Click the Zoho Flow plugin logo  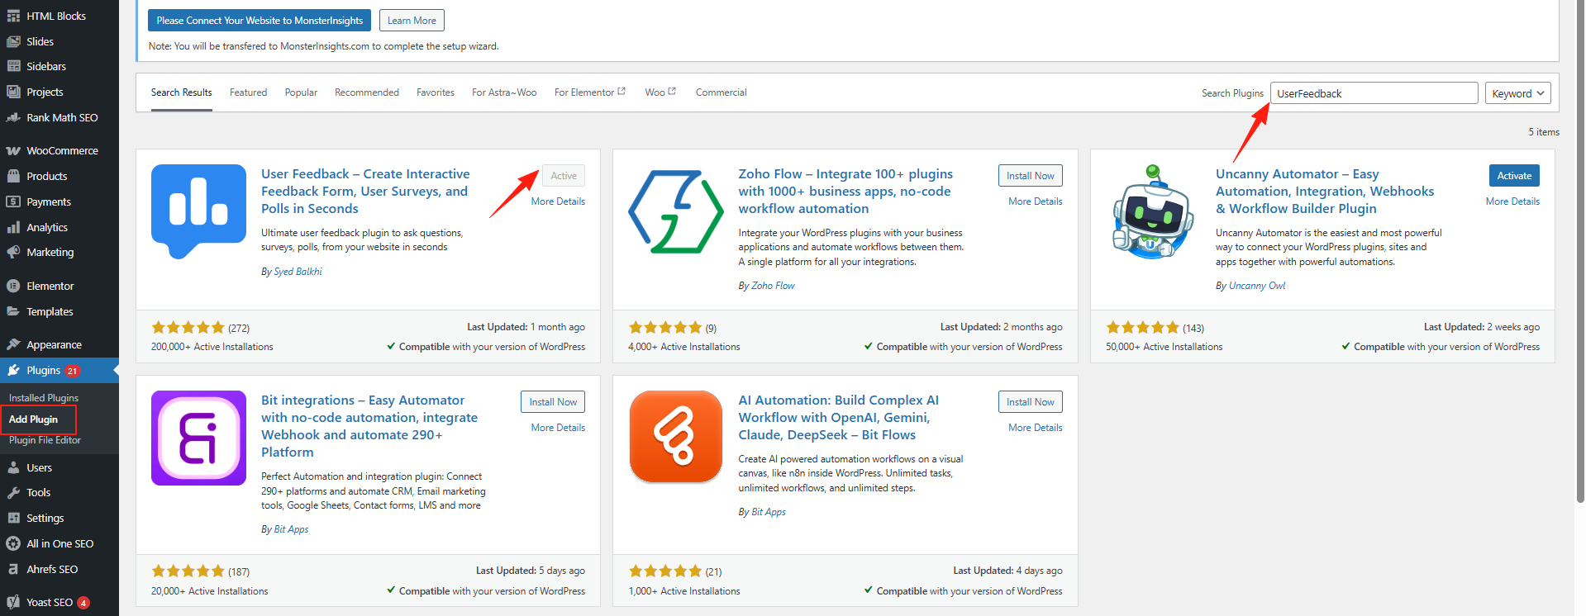pos(675,211)
